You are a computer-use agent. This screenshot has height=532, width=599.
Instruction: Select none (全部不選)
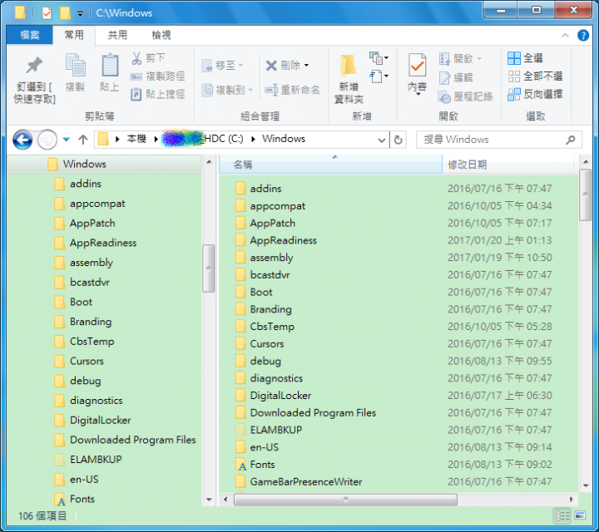[x=535, y=76]
